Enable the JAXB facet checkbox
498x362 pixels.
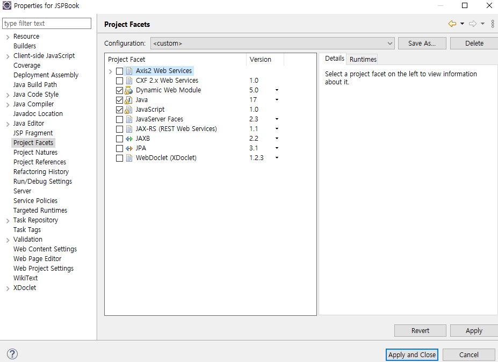pos(119,139)
